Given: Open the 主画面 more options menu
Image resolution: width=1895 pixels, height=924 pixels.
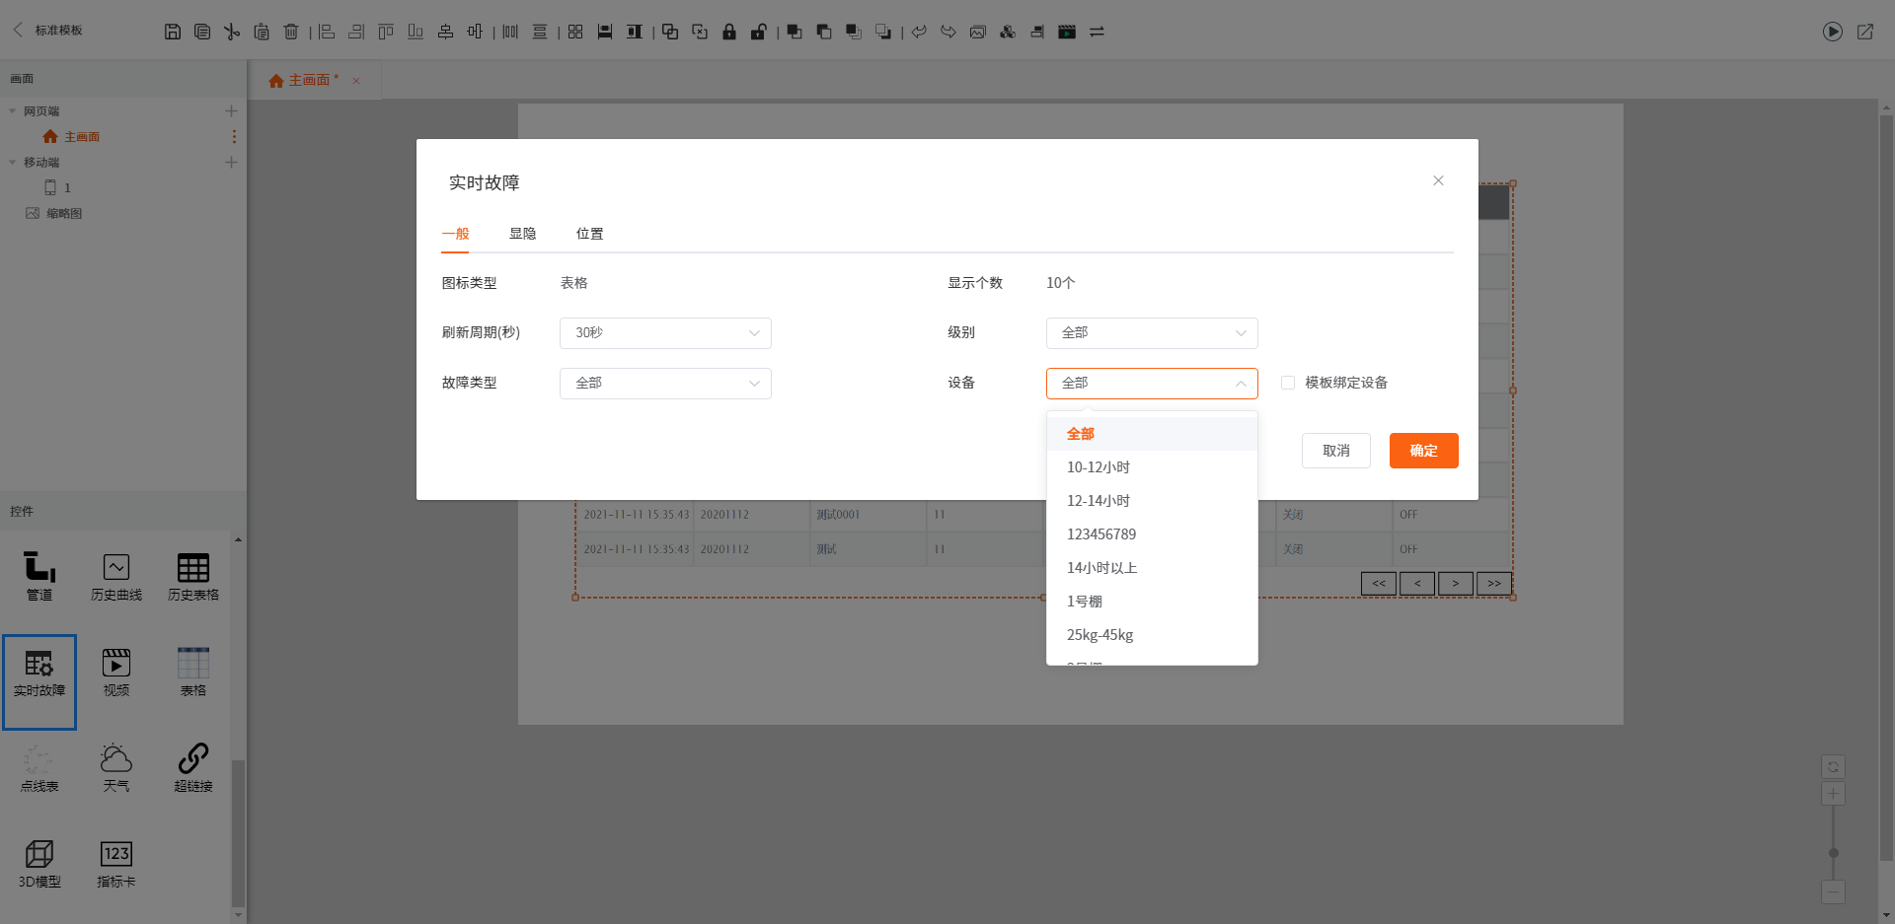Looking at the screenshot, I should tap(234, 137).
